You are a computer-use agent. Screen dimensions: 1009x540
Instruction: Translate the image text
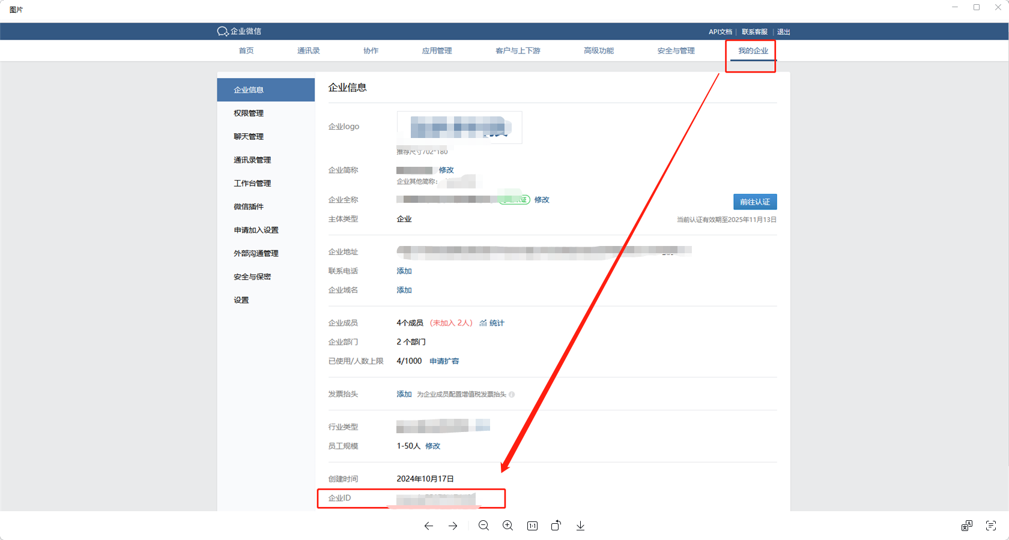(966, 526)
